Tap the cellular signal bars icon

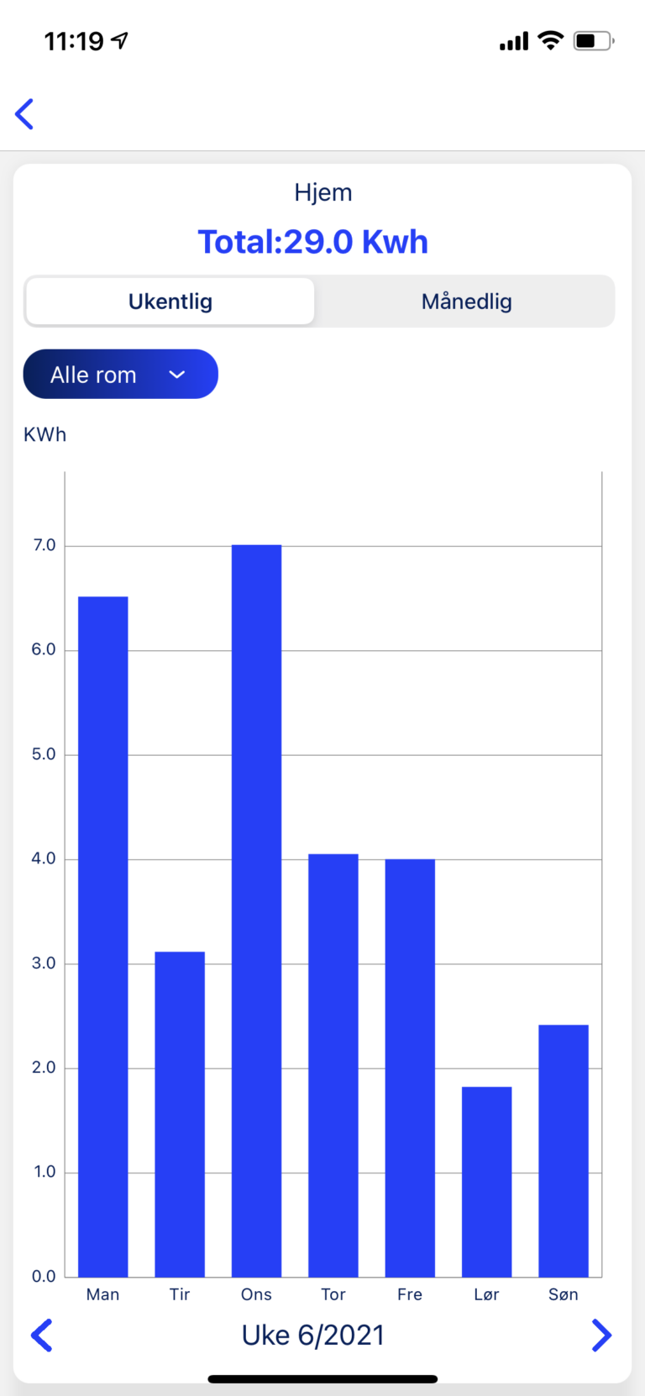coord(514,41)
